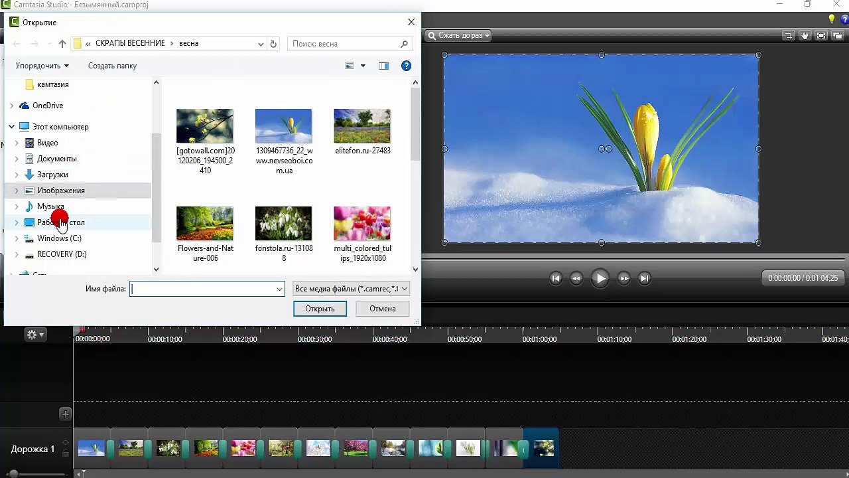Switch preview to full screen mode
Image resolution: width=849 pixels, height=478 pixels.
click(821, 36)
